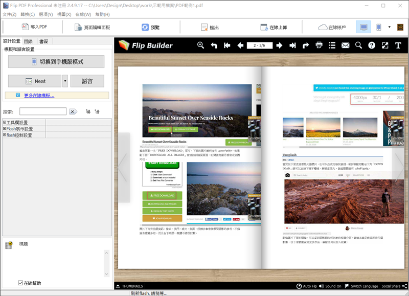Click the 切換到手機版模式 button
Screen dimensions: 409x296
(x=56, y=62)
